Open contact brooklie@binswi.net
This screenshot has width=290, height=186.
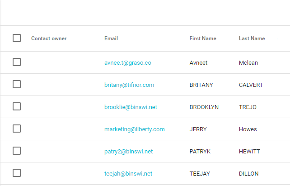point(131,107)
